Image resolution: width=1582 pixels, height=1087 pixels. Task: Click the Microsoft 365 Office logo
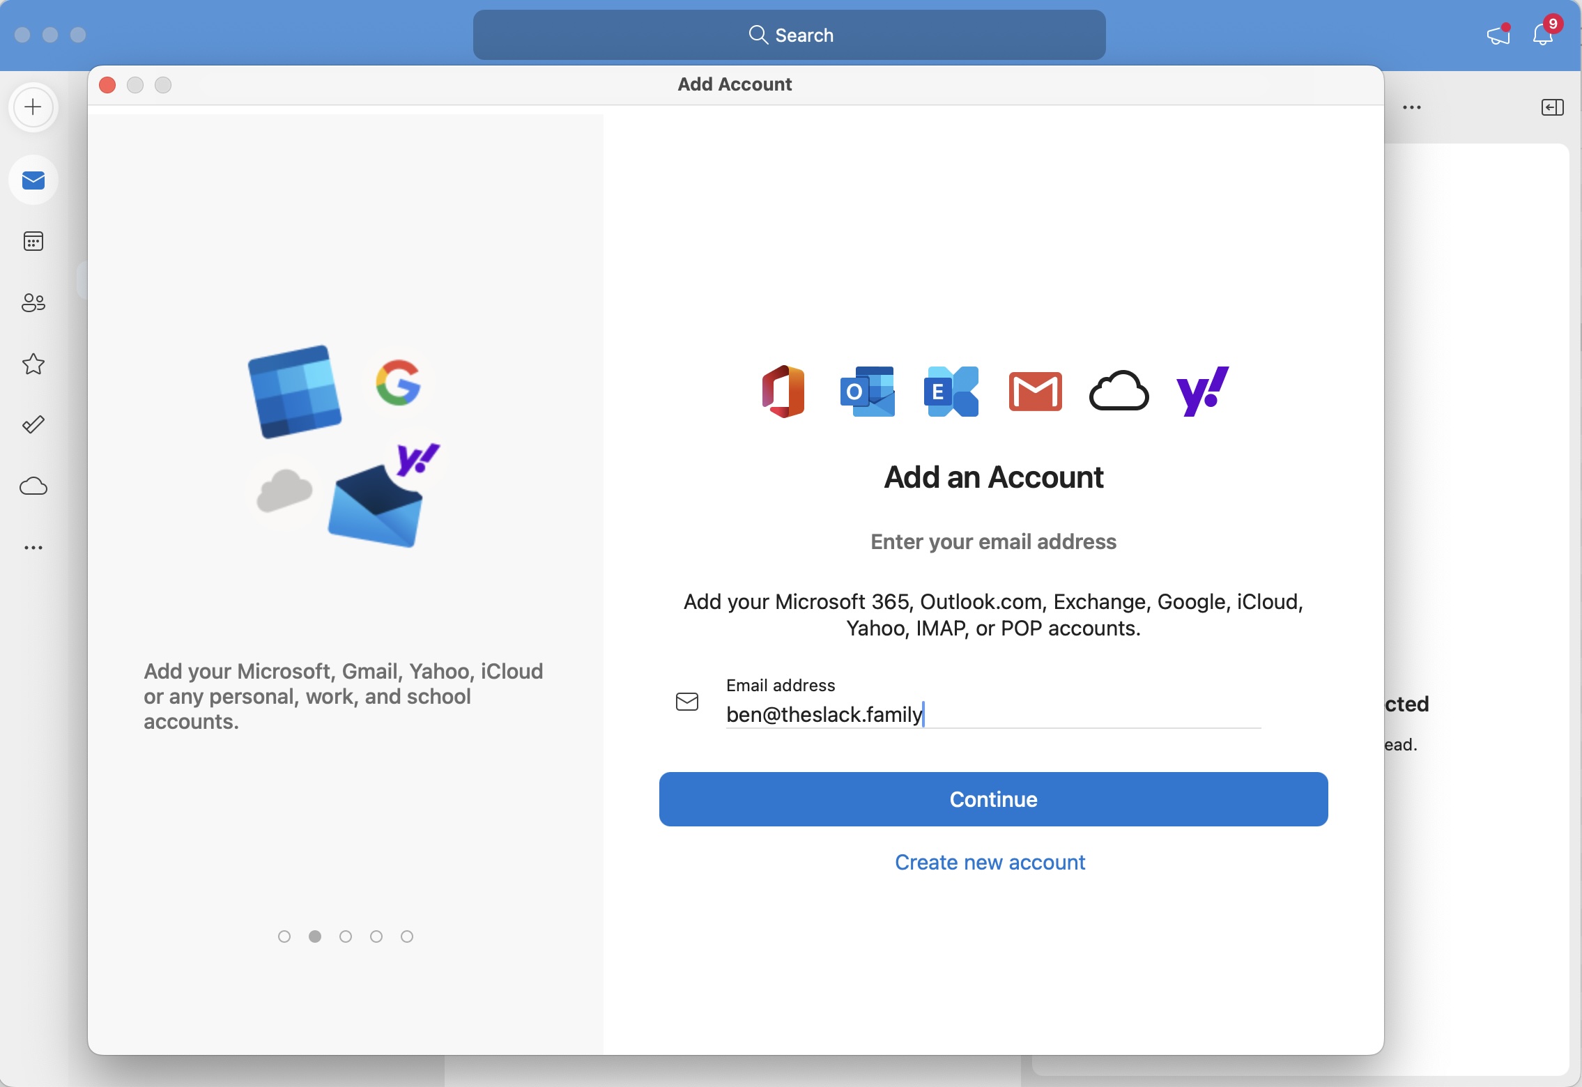tap(783, 392)
